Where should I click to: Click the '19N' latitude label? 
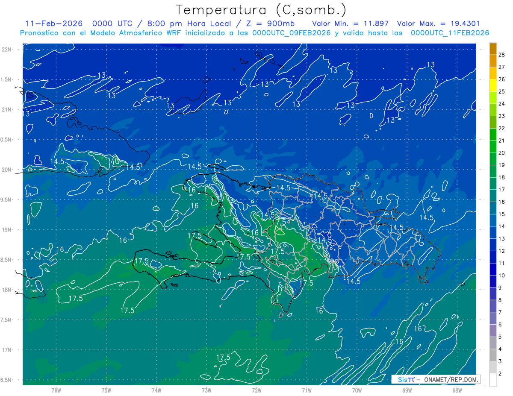(7, 230)
